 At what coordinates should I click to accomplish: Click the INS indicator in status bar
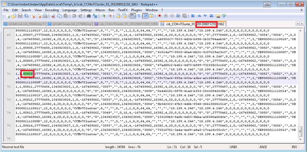click(294, 147)
